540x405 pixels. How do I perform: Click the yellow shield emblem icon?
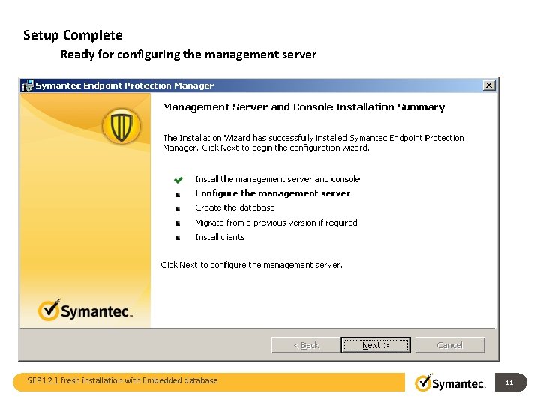(121, 127)
